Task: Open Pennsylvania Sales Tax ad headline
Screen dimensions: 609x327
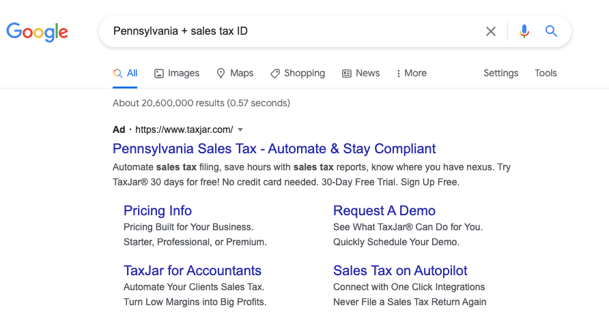Action: pos(274,149)
